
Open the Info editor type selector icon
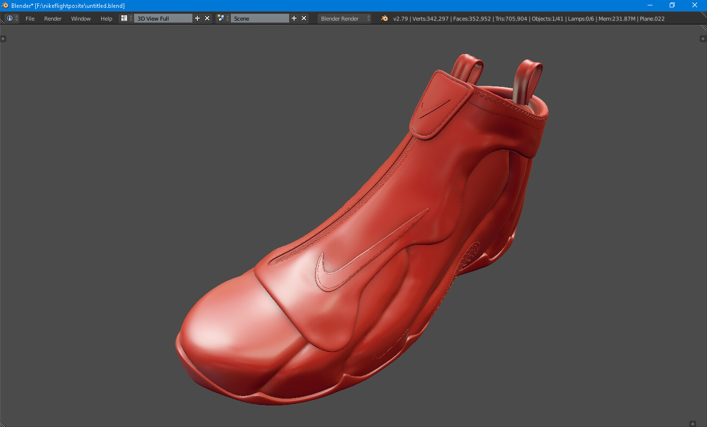coord(9,18)
